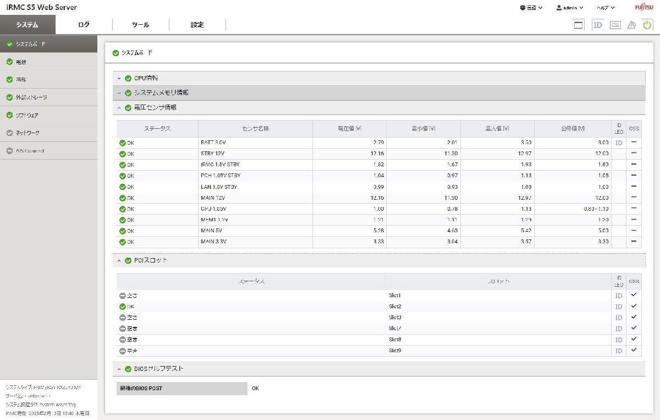Screen dimensions: 660x420
Task: Open the remote console window icon
Action: click(579, 25)
